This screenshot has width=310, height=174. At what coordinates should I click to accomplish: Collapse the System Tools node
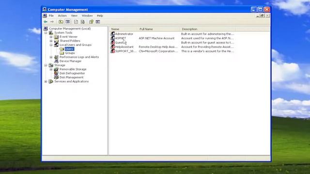[46, 33]
